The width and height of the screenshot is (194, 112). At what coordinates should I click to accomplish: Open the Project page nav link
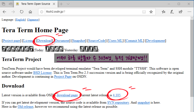[11, 41]
